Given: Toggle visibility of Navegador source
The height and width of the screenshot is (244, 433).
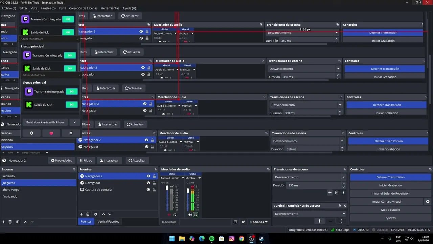Looking at the screenshot, I should [x=148, y=183].
